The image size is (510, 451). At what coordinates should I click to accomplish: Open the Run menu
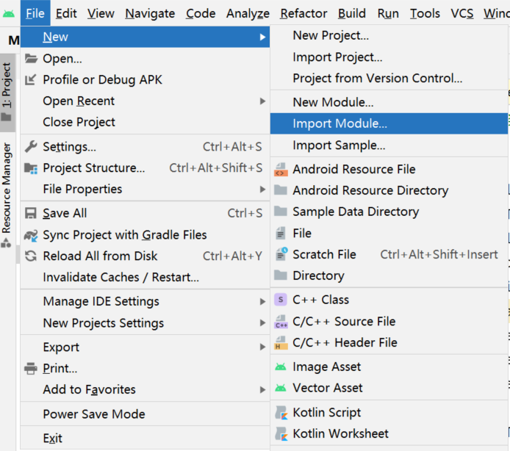coord(388,13)
